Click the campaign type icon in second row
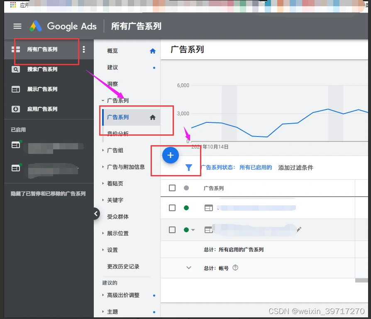Screen dimensions: 371x319 coord(208,230)
